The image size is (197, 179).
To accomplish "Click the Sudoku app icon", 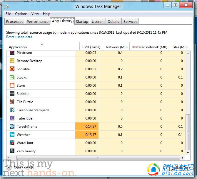I will (12, 94).
